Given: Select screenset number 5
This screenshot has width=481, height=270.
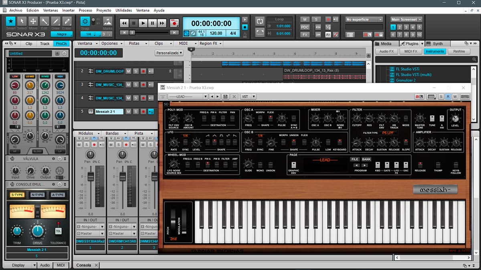Looking at the screenshot, I should coord(419,27).
